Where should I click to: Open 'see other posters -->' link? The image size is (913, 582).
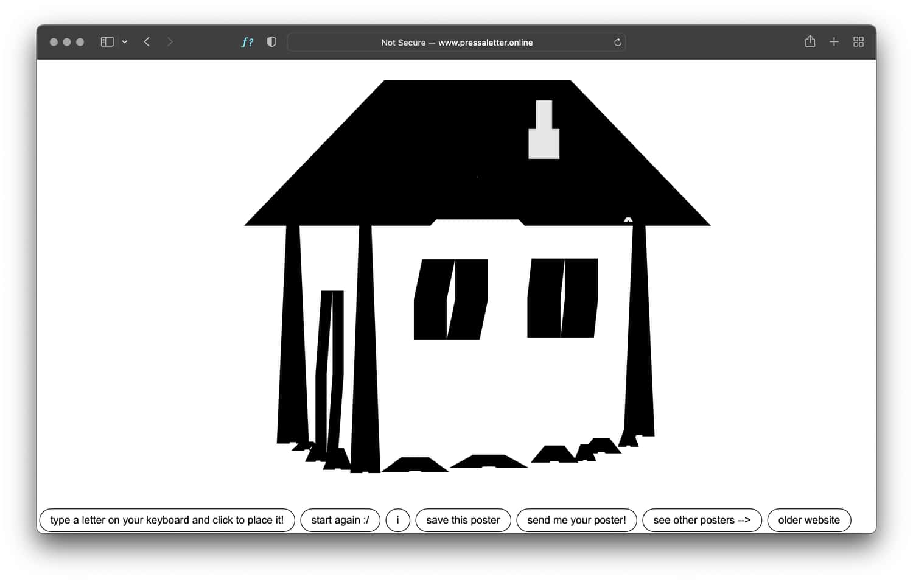[701, 520]
